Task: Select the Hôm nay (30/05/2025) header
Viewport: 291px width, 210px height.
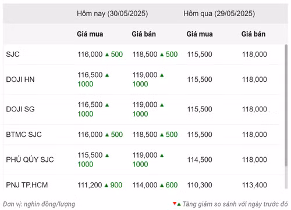Action: click(112, 13)
